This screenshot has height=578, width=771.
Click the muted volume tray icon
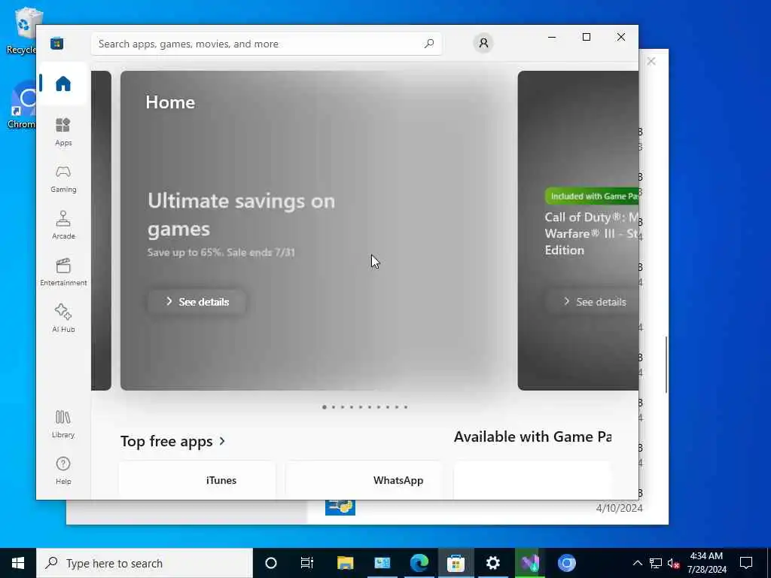674,563
